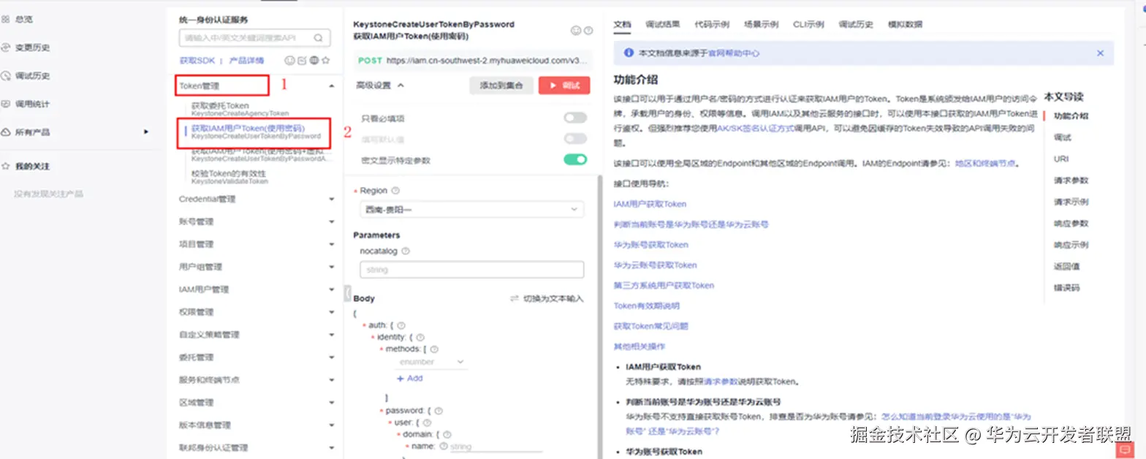Click the name: string input field
The height and width of the screenshot is (459, 1146).
[x=496, y=447]
